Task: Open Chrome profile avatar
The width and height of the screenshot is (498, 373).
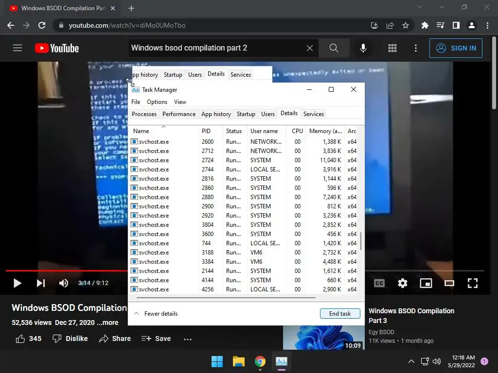Action: click(472, 25)
